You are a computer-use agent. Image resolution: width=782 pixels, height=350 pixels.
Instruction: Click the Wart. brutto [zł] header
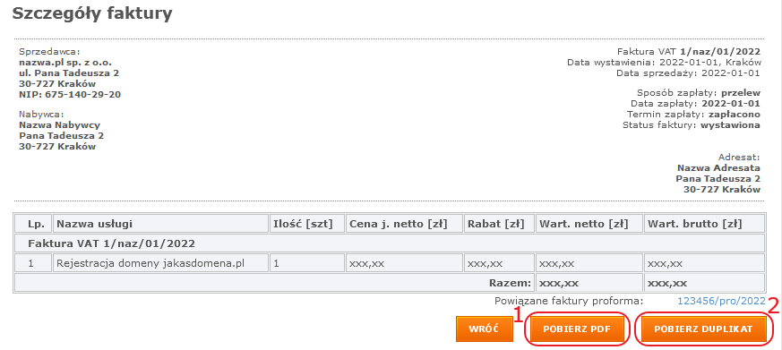704,224
